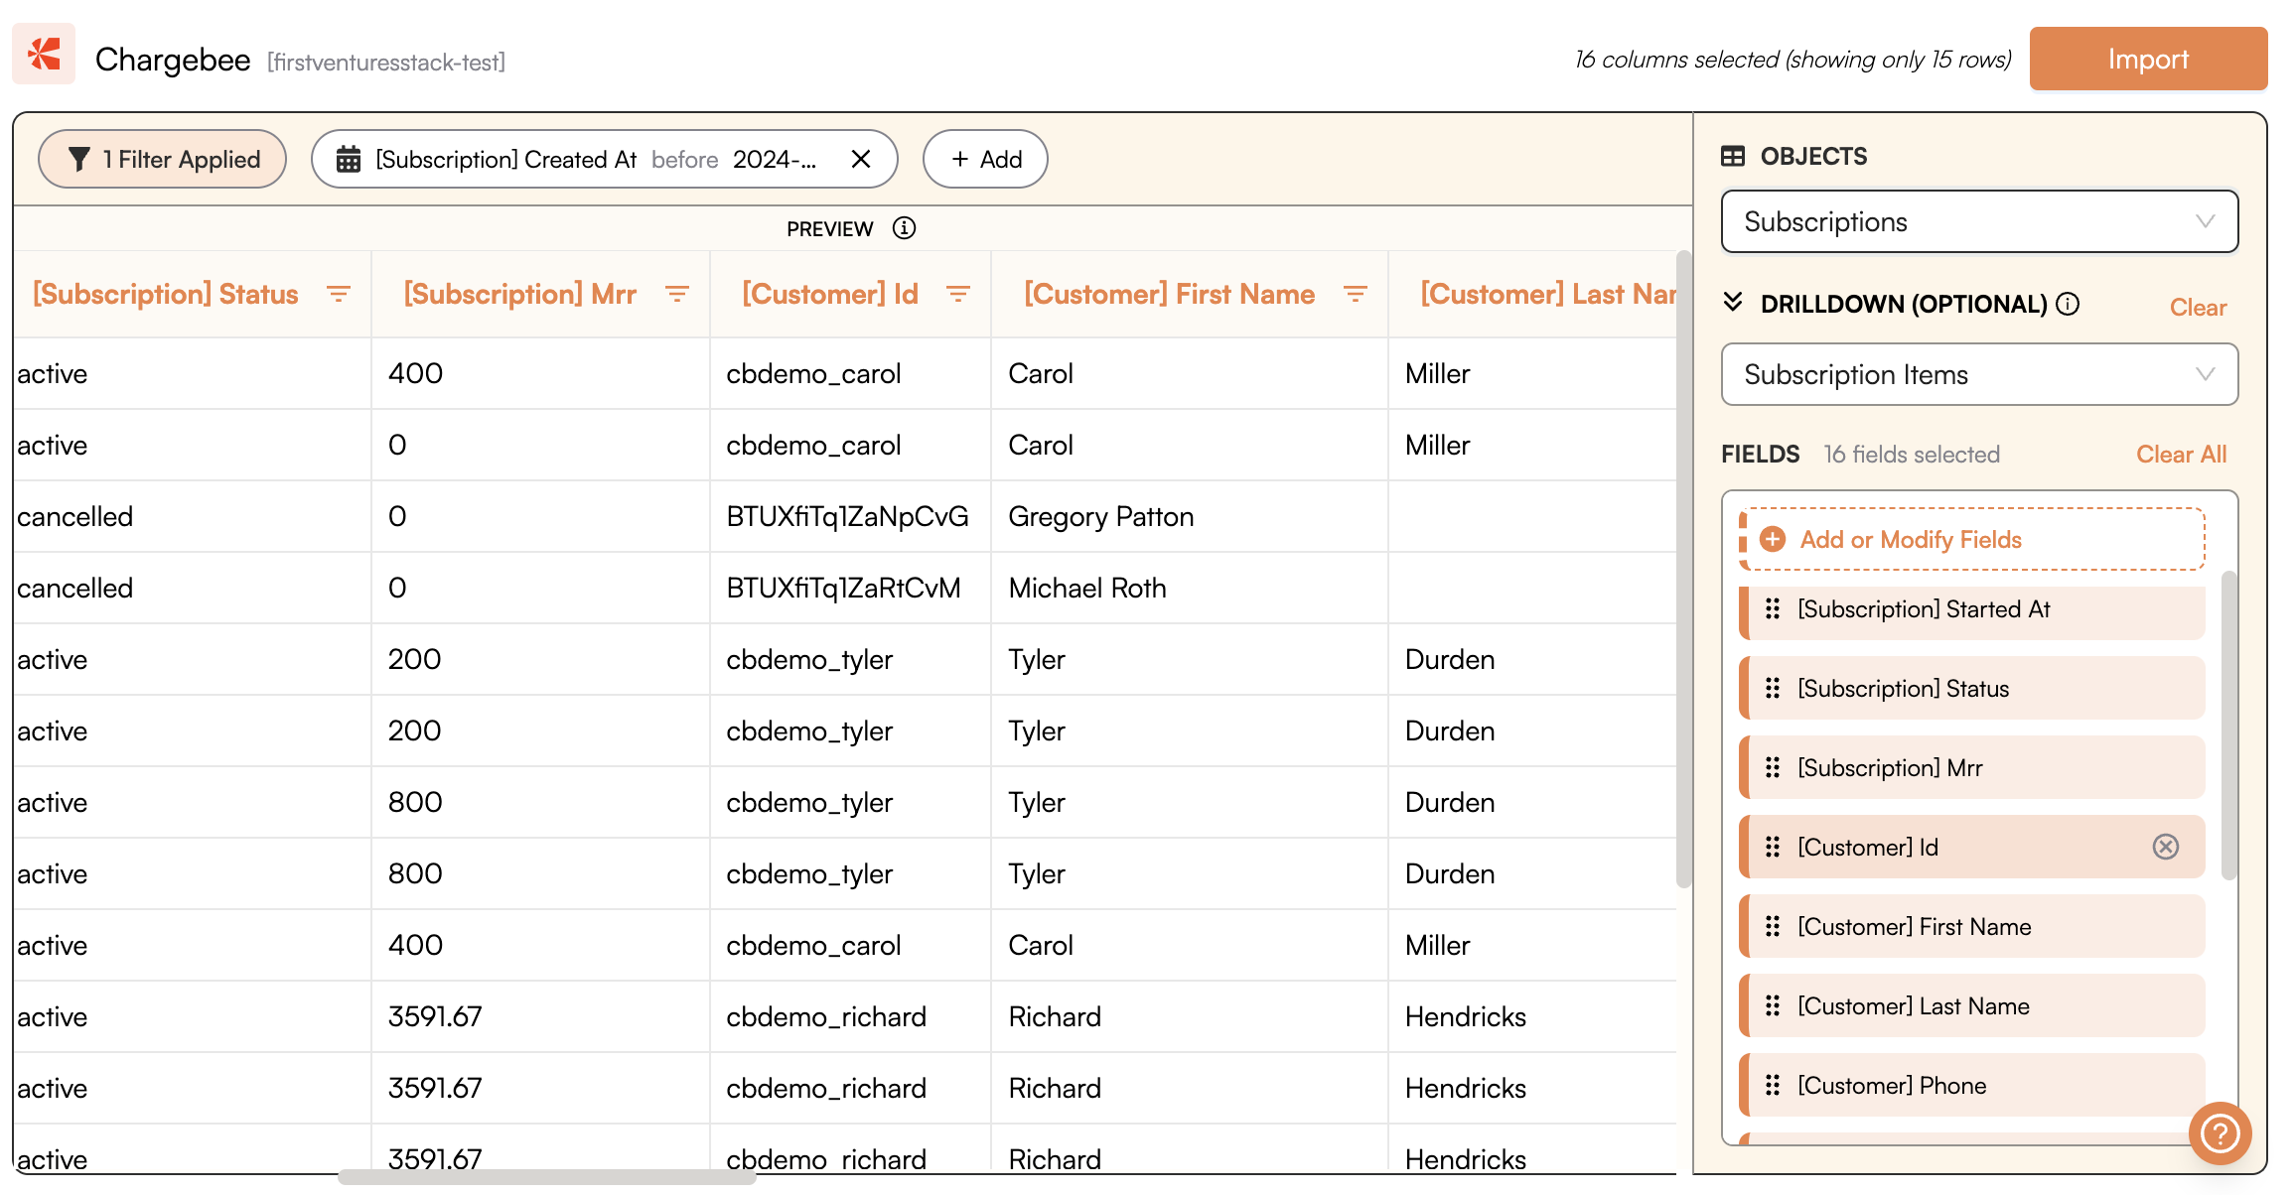Open the Subscriptions objects dropdown
The width and height of the screenshot is (2294, 1195).
[1979, 221]
